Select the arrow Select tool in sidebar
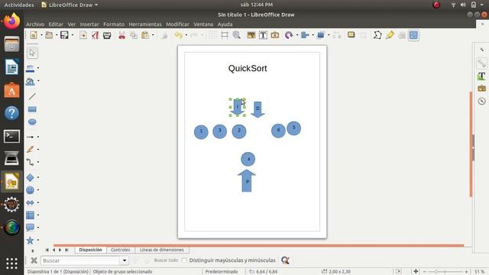This screenshot has height=275, width=489. (x=32, y=53)
